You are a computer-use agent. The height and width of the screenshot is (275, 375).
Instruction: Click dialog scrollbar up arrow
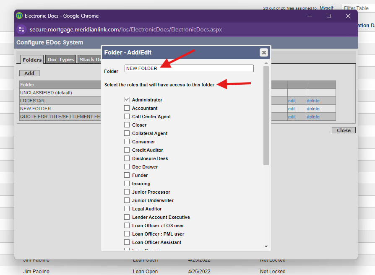(266, 63)
